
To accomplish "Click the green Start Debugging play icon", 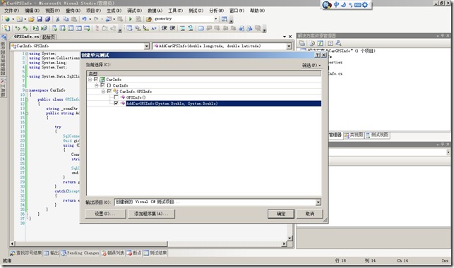I will 131,19.
